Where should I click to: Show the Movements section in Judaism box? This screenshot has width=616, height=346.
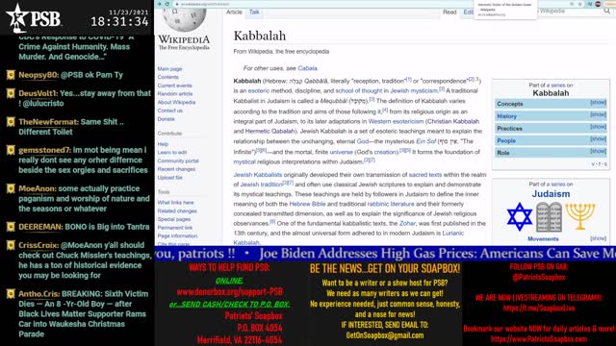click(598, 238)
